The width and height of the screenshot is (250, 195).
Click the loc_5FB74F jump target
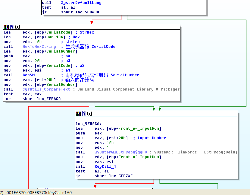click(121, 176)
